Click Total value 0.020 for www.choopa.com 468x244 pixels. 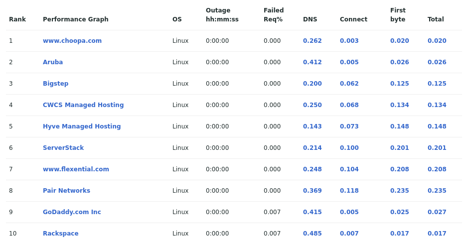pyautogui.click(x=437, y=40)
